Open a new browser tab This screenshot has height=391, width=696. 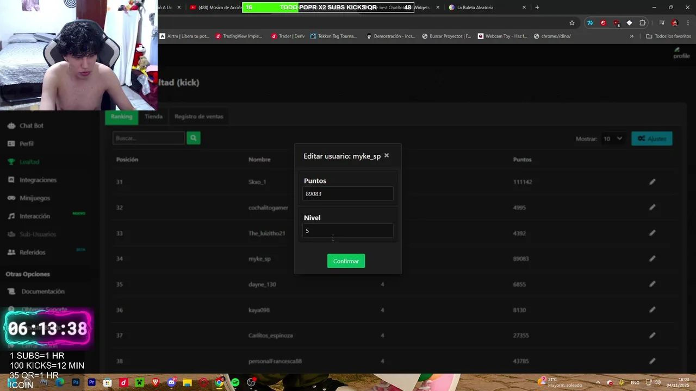pyautogui.click(x=537, y=8)
